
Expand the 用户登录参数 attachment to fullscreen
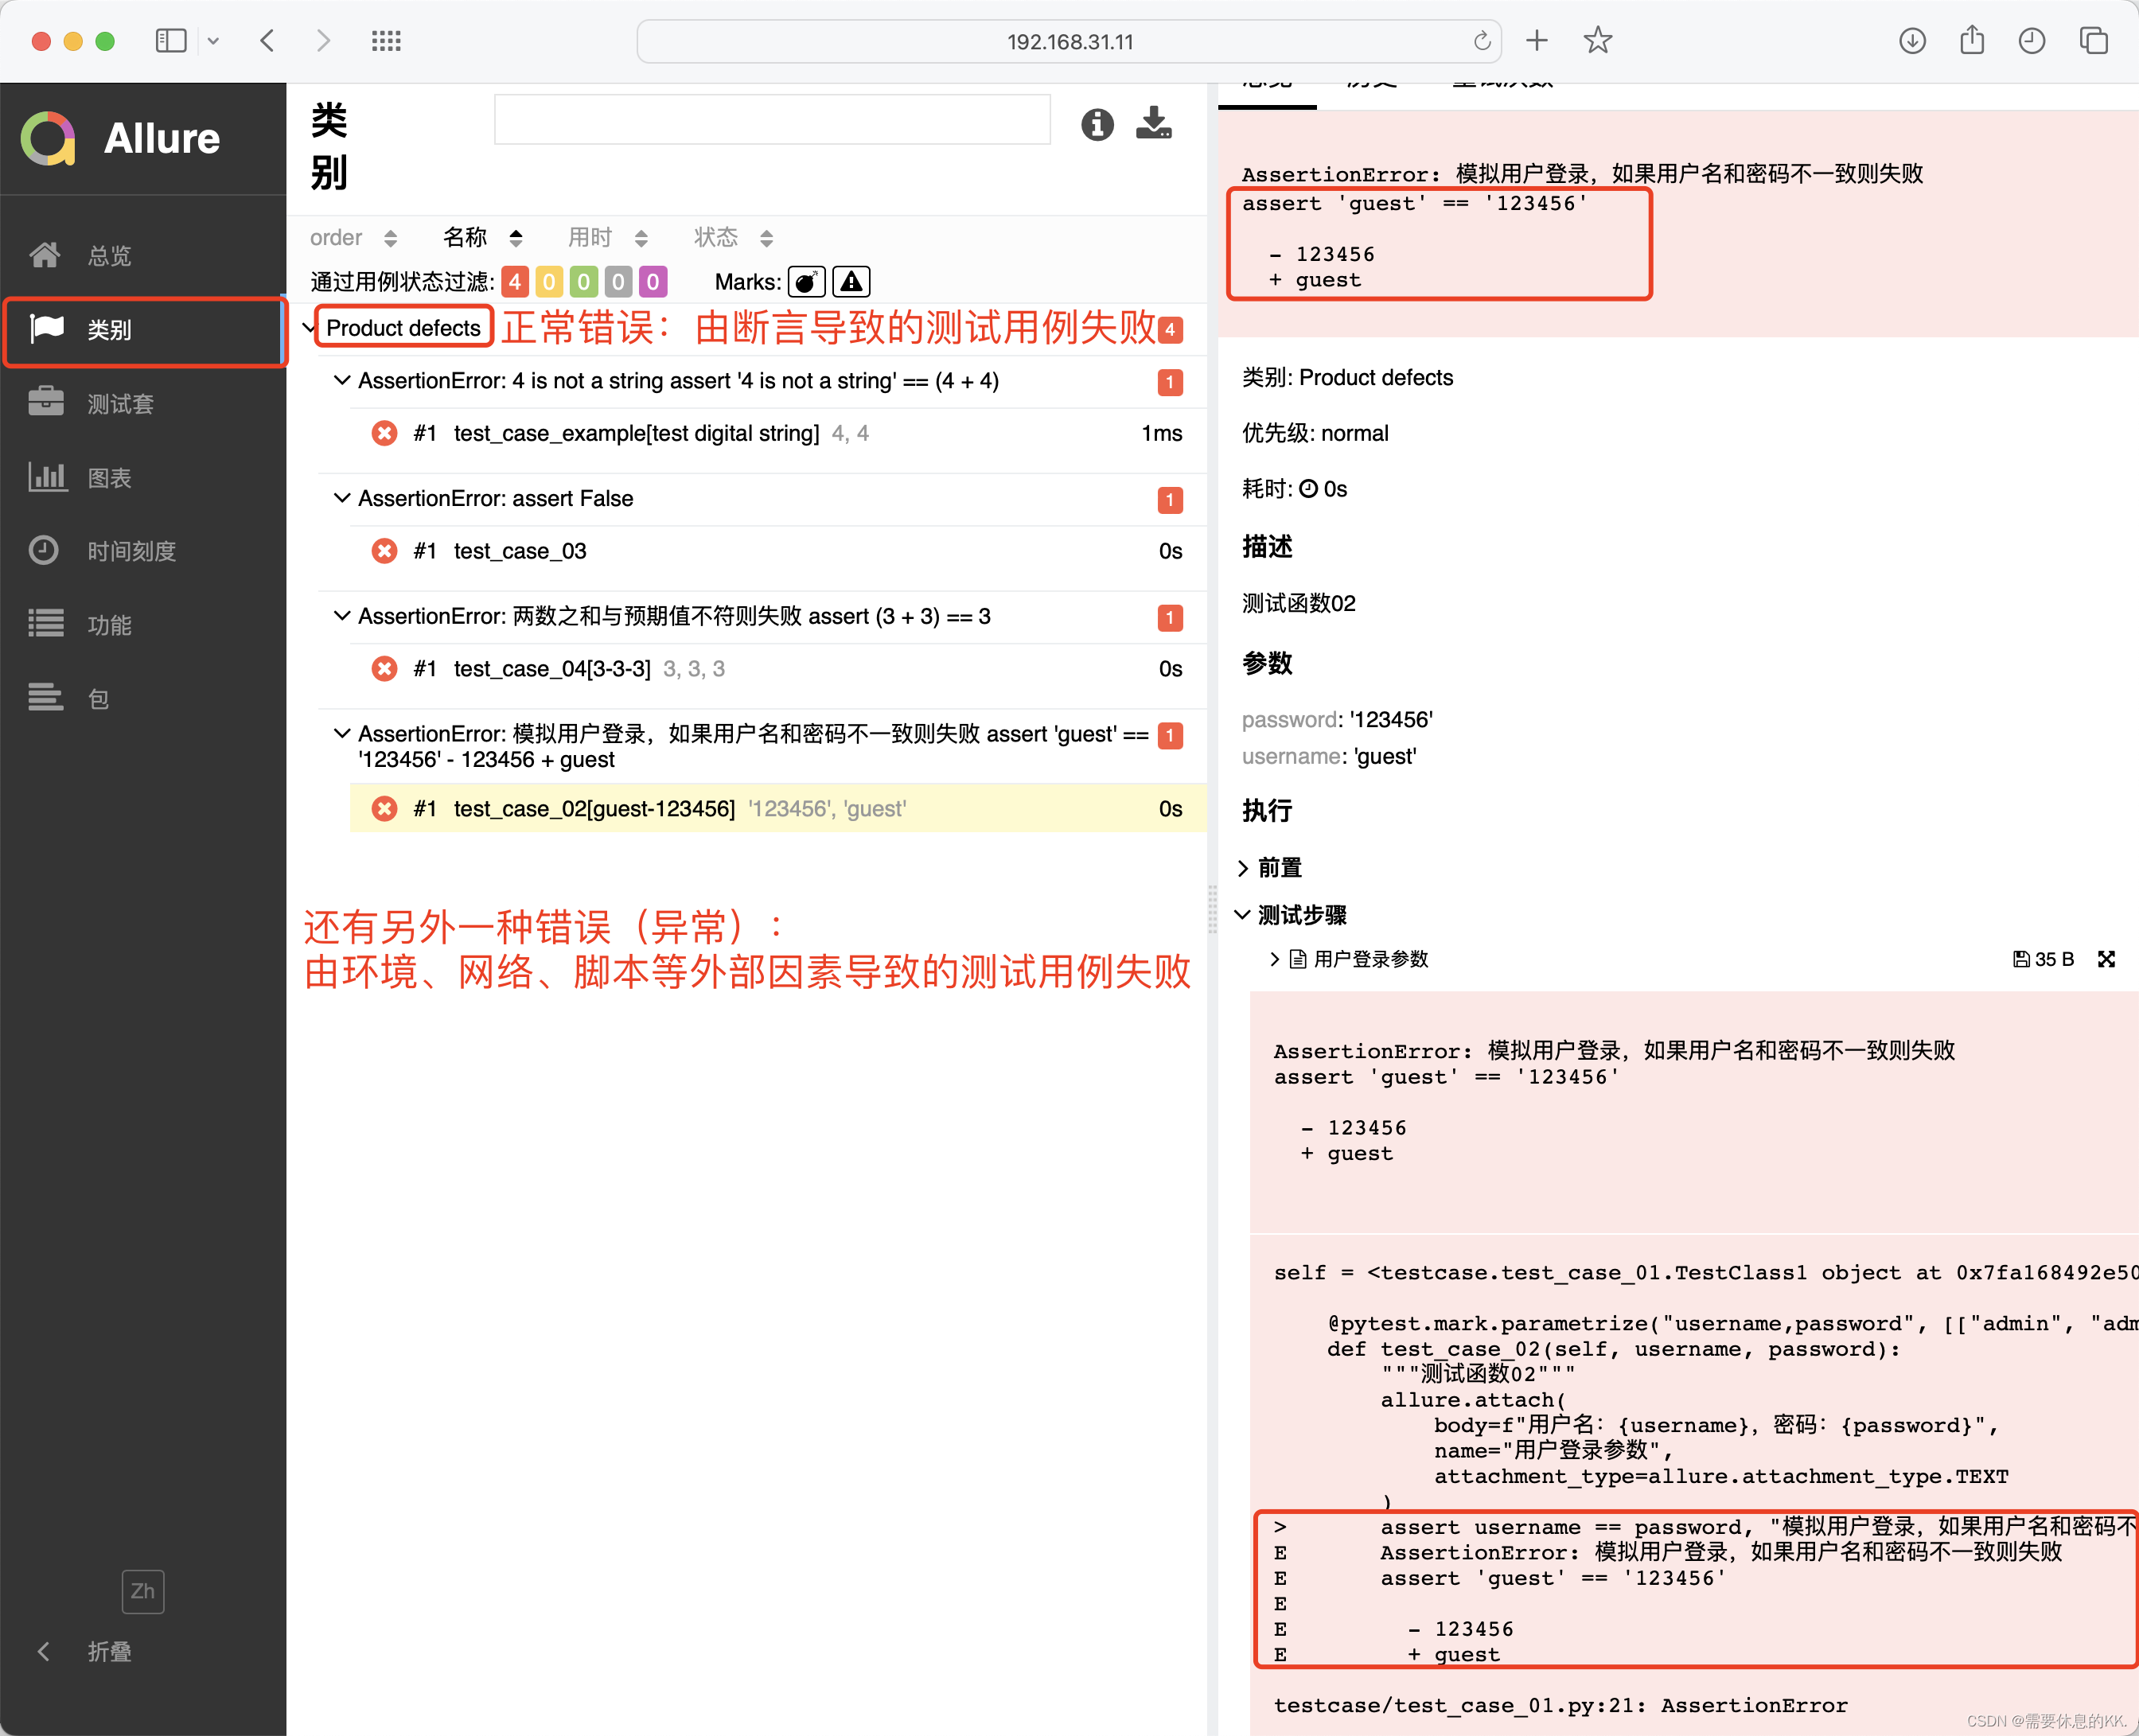[2106, 959]
